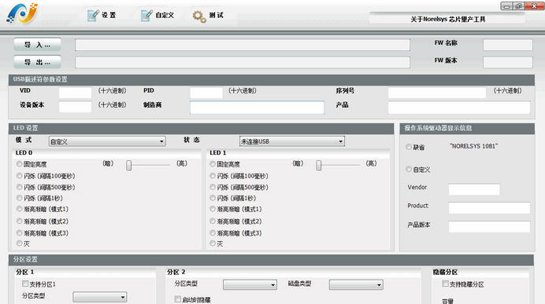This screenshot has width=545, height=304.
Task: Open 分区 1 分区类型 dropdown
Action: tap(100, 297)
